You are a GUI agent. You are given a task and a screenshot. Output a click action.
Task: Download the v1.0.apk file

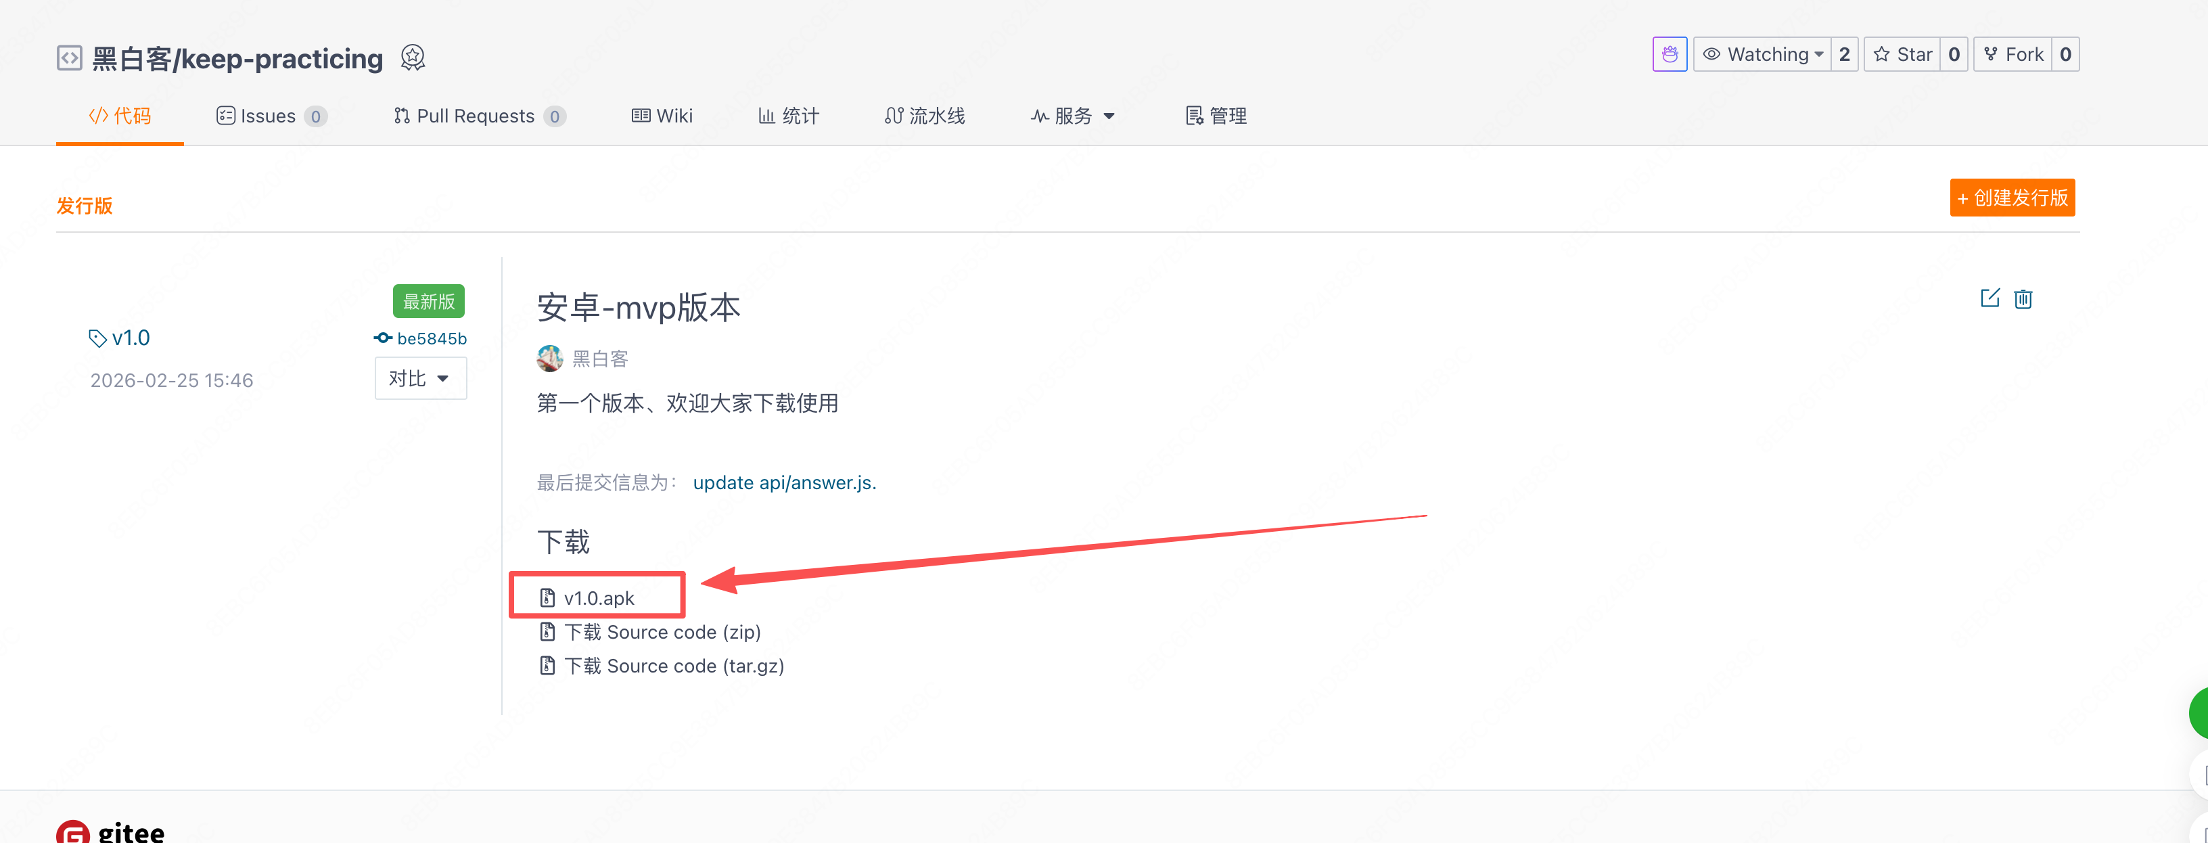[598, 597]
